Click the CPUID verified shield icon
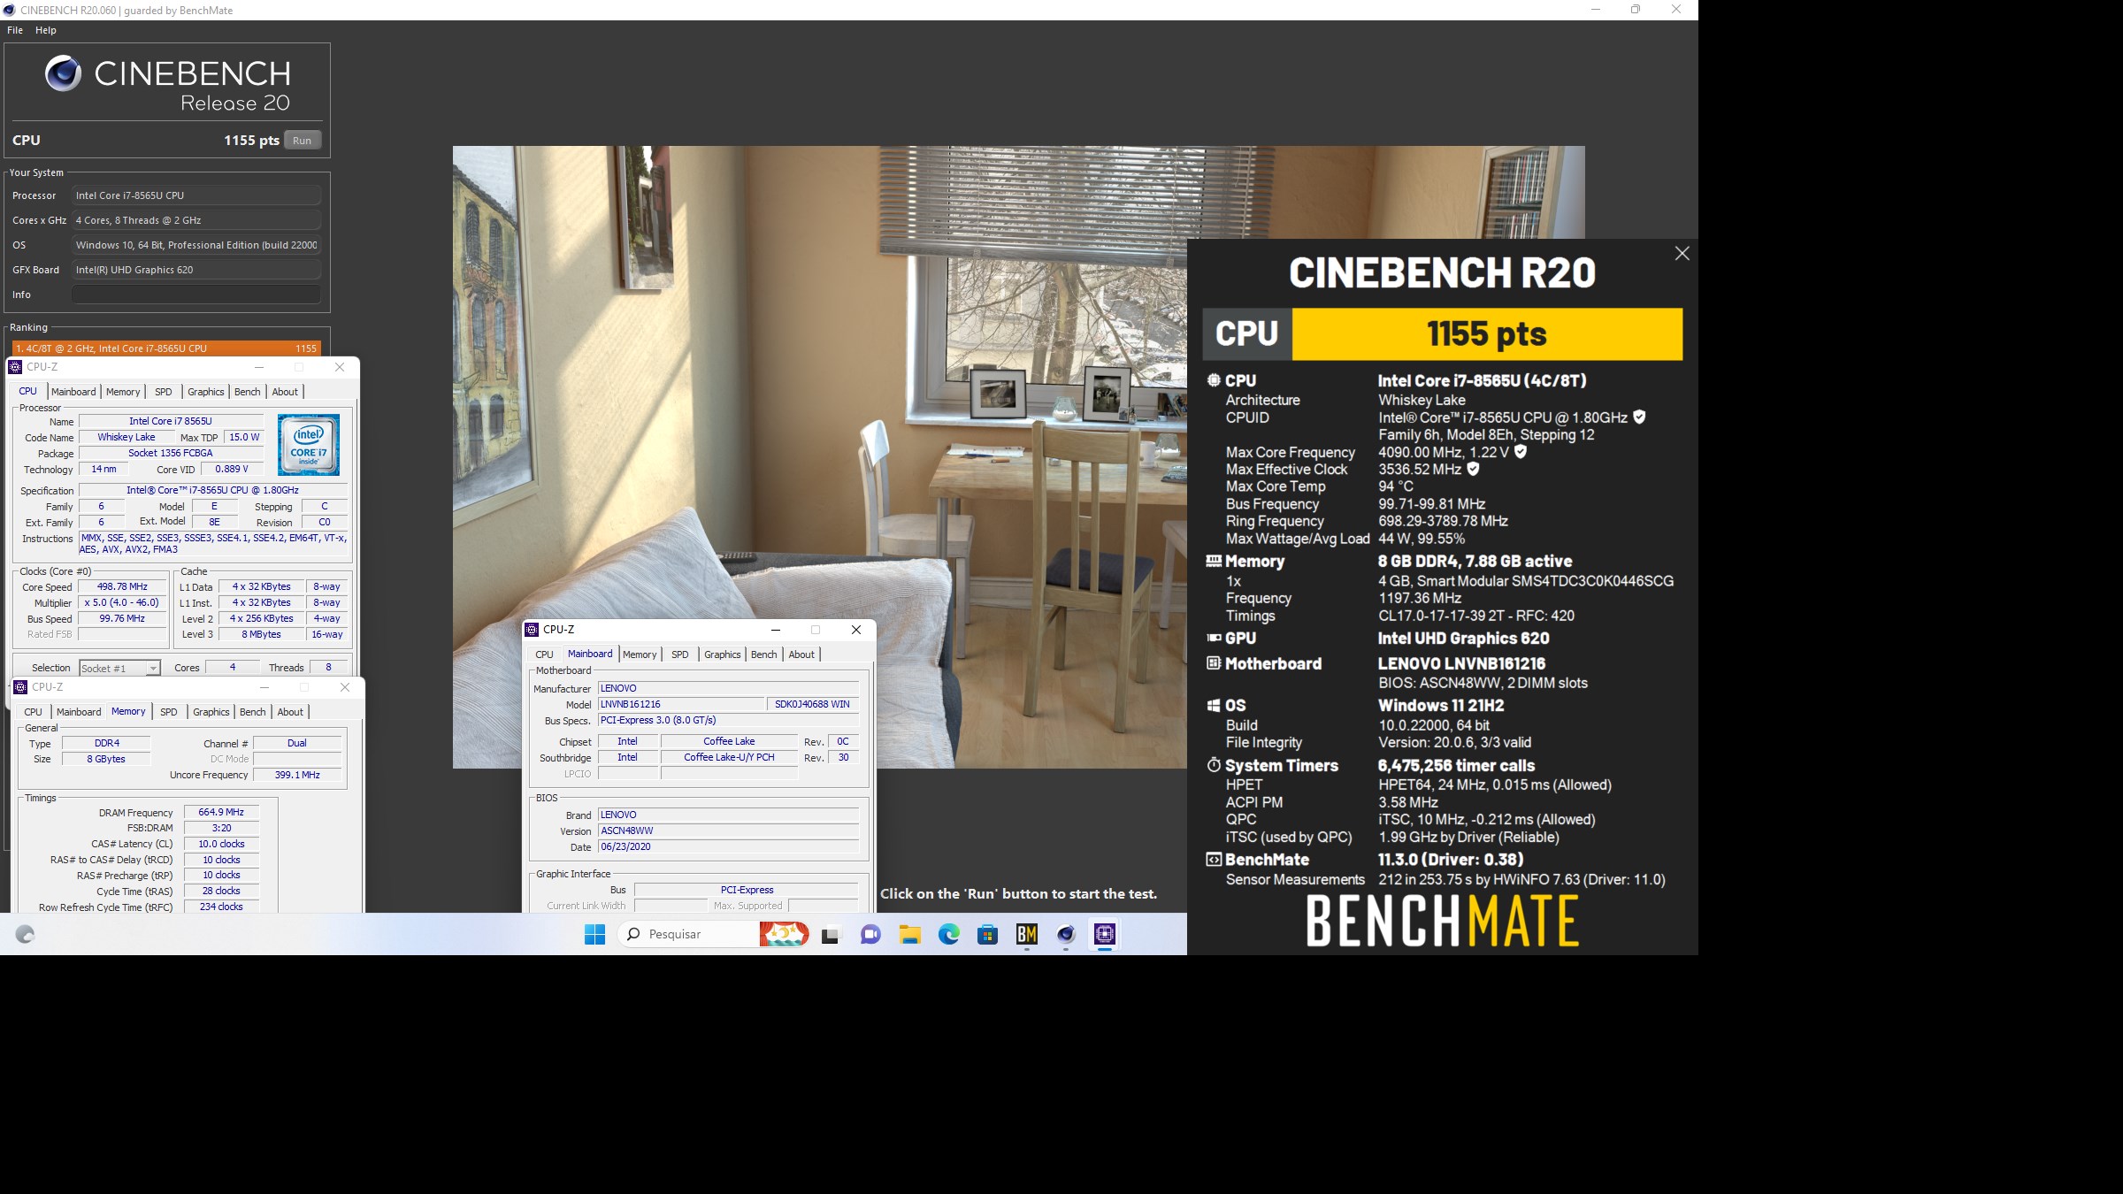This screenshot has width=2123, height=1194. pos(1639,417)
